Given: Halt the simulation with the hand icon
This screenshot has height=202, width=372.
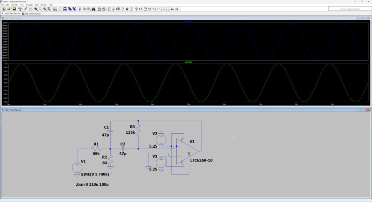Looking at the screenshot, I should (x=30, y=9).
